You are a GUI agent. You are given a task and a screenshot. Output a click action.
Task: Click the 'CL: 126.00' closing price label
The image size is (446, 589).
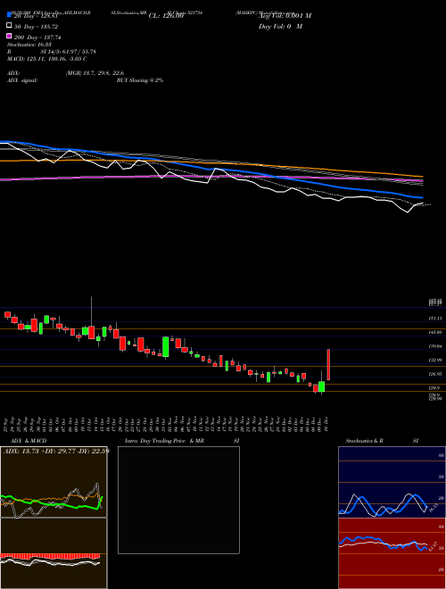(166, 16)
